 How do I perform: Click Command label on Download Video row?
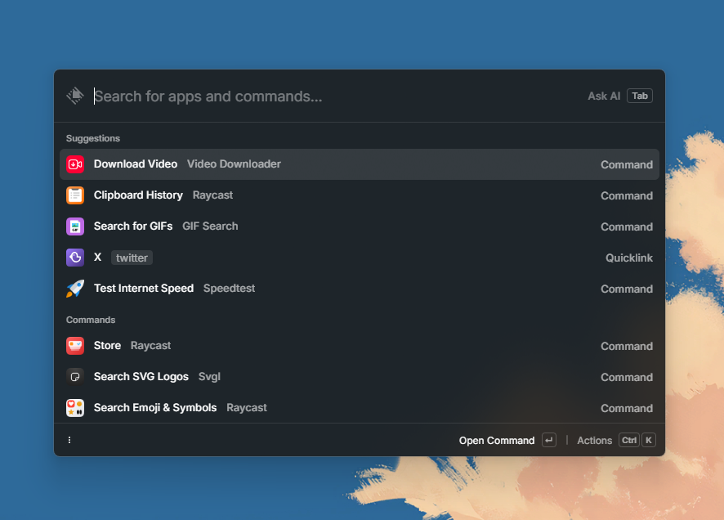[627, 164]
